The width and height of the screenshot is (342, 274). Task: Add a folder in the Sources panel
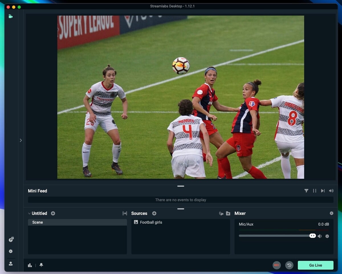[228, 213]
